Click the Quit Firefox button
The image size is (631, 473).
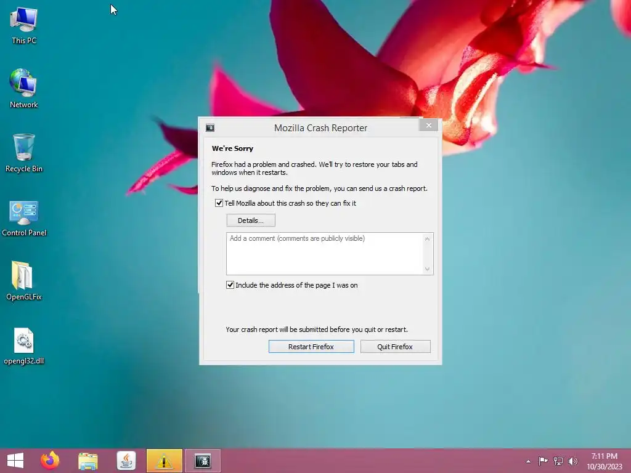click(x=395, y=347)
